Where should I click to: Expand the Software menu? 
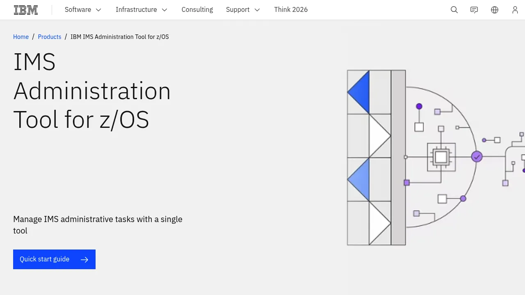[83, 10]
